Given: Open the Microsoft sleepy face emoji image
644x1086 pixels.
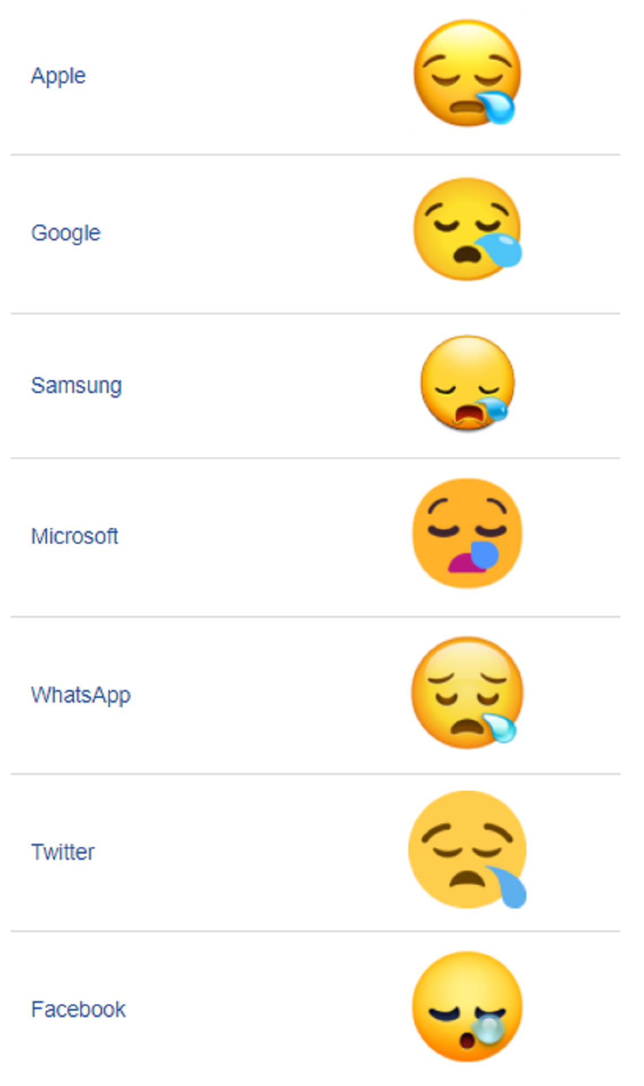Looking at the screenshot, I should click(467, 533).
